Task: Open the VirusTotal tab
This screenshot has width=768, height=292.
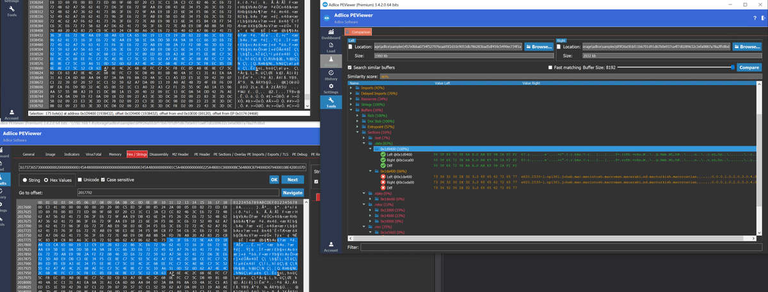Action: (93, 154)
